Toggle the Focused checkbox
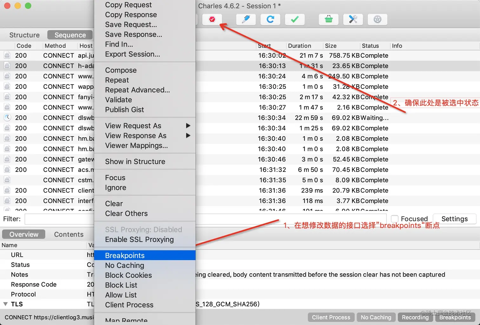480x325 pixels. point(395,219)
